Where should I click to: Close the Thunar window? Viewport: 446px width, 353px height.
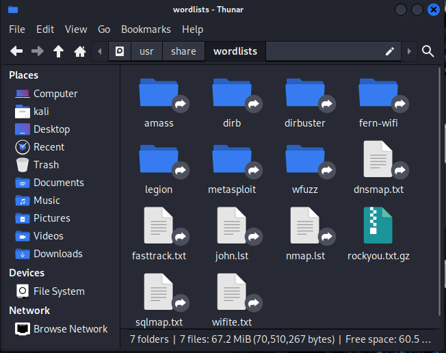(434, 10)
